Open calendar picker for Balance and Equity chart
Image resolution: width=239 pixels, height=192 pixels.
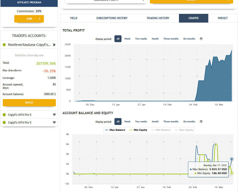(201, 122)
